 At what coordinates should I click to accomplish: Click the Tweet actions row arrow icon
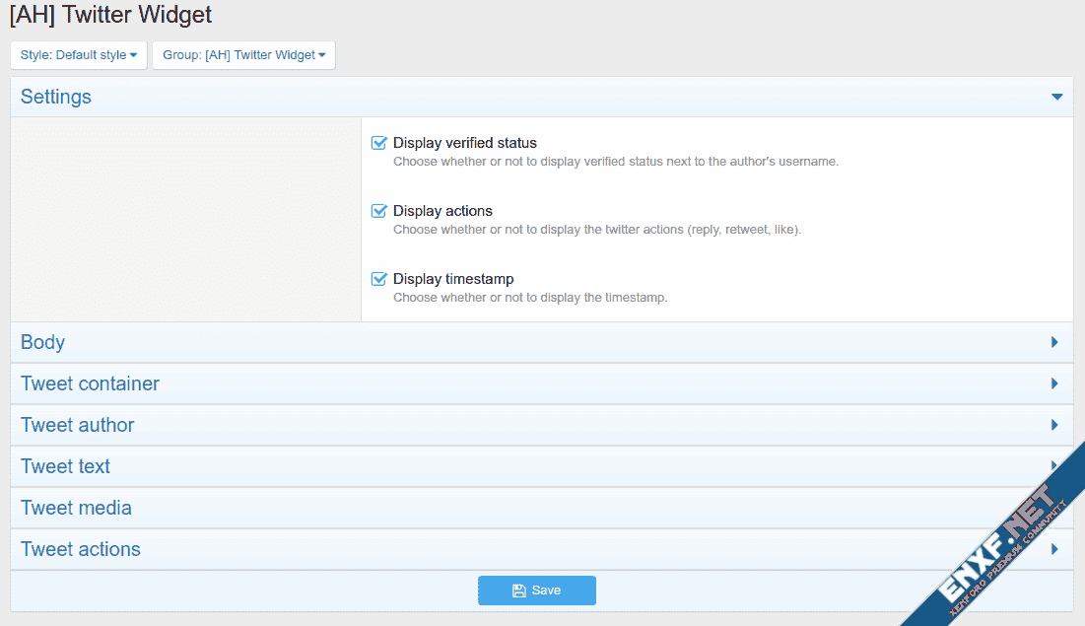pyautogui.click(x=1054, y=549)
